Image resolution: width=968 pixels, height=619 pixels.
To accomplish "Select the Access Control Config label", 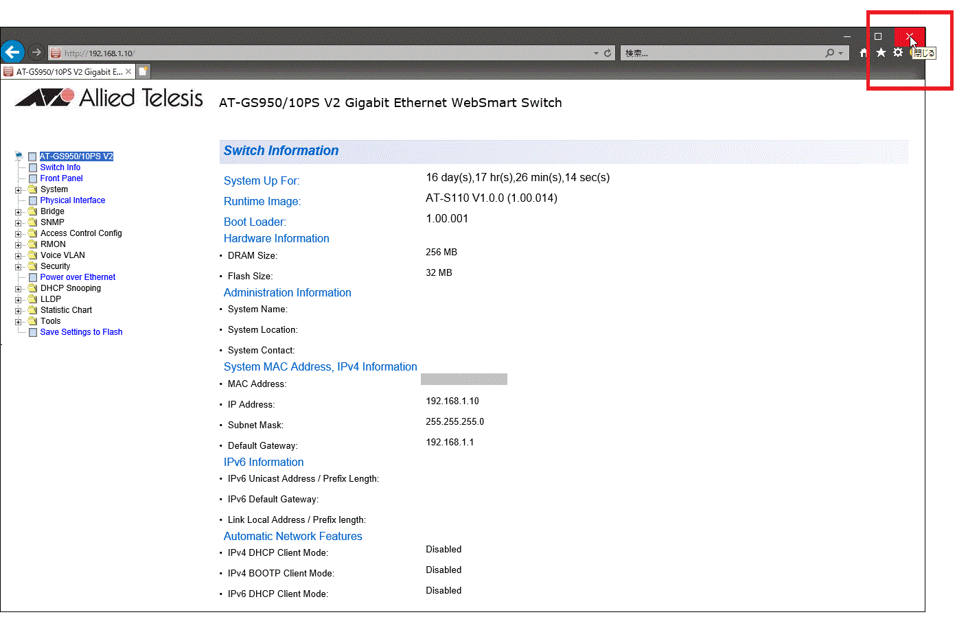I will (x=81, y=233).
